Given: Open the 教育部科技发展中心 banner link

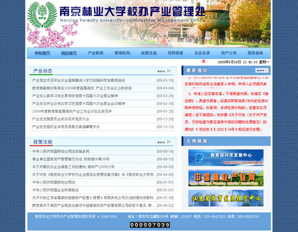Looking at the screenshot, I should pyautogui.click(x=226, y=158).
